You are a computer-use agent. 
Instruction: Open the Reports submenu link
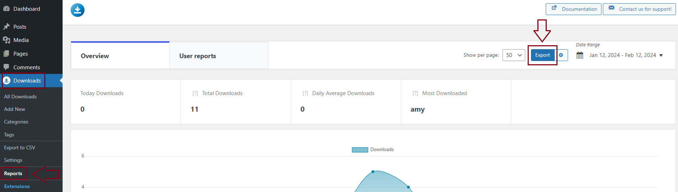(x=13, y=173)
